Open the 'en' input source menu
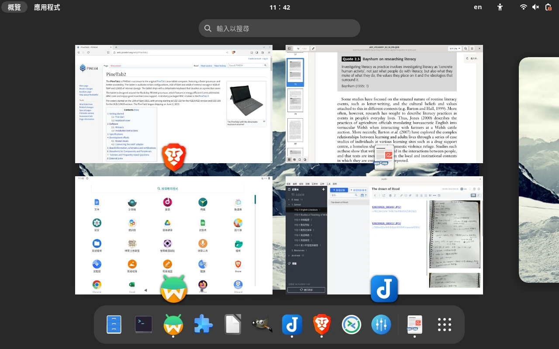Screen dimensions: 559x349 click(x=478, y=7)
